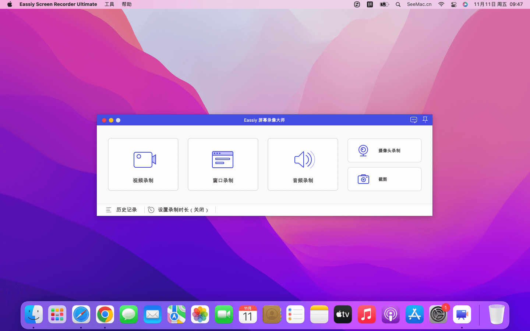Open the feedback chat bubble icon
The image size is (530, 331).
coord(414,120)
